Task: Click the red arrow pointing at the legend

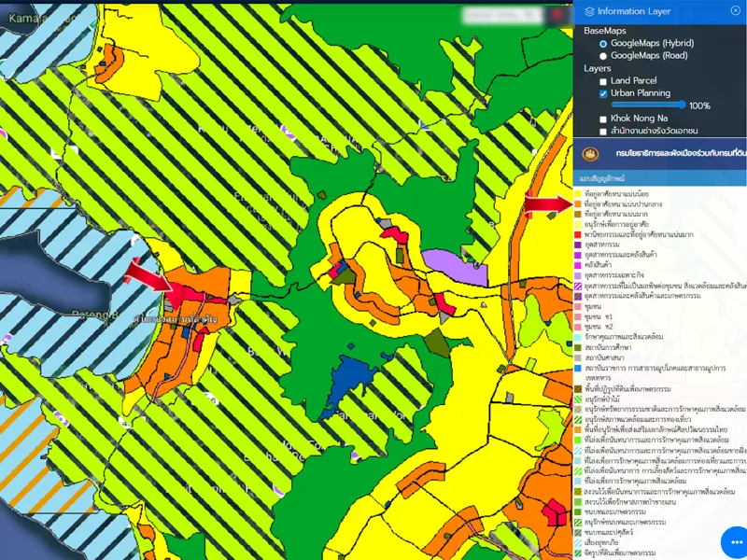Action: 546,203
